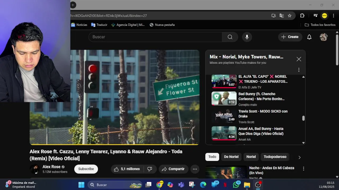Open the media controls icon in Chrome toolbar

[315, 16]
